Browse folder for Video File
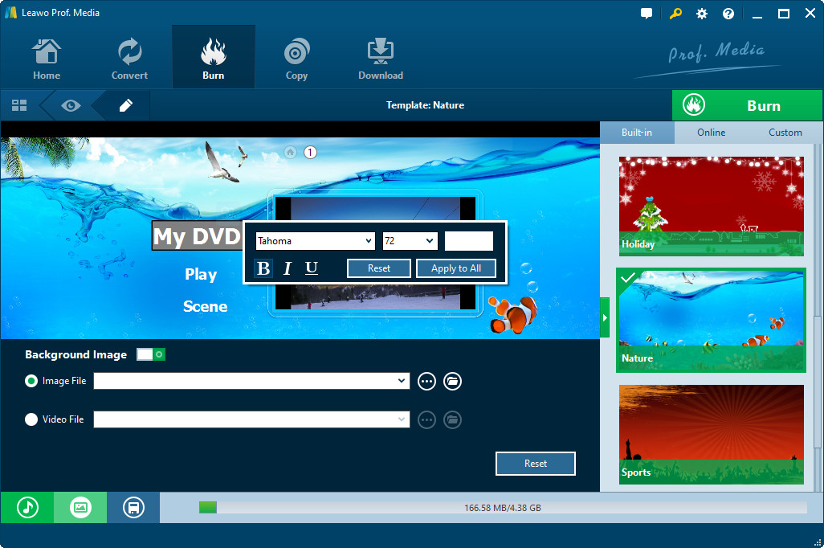Screen dimensions: 824x548 pos(452,419)
